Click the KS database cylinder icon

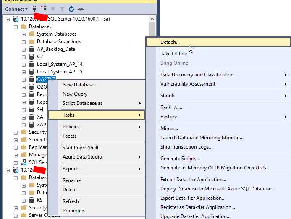(x=31, y=200)
